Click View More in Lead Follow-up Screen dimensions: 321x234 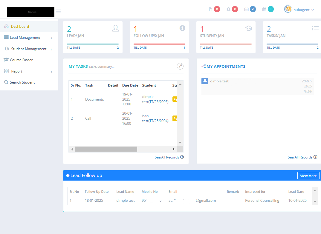[x=308, y=176]
